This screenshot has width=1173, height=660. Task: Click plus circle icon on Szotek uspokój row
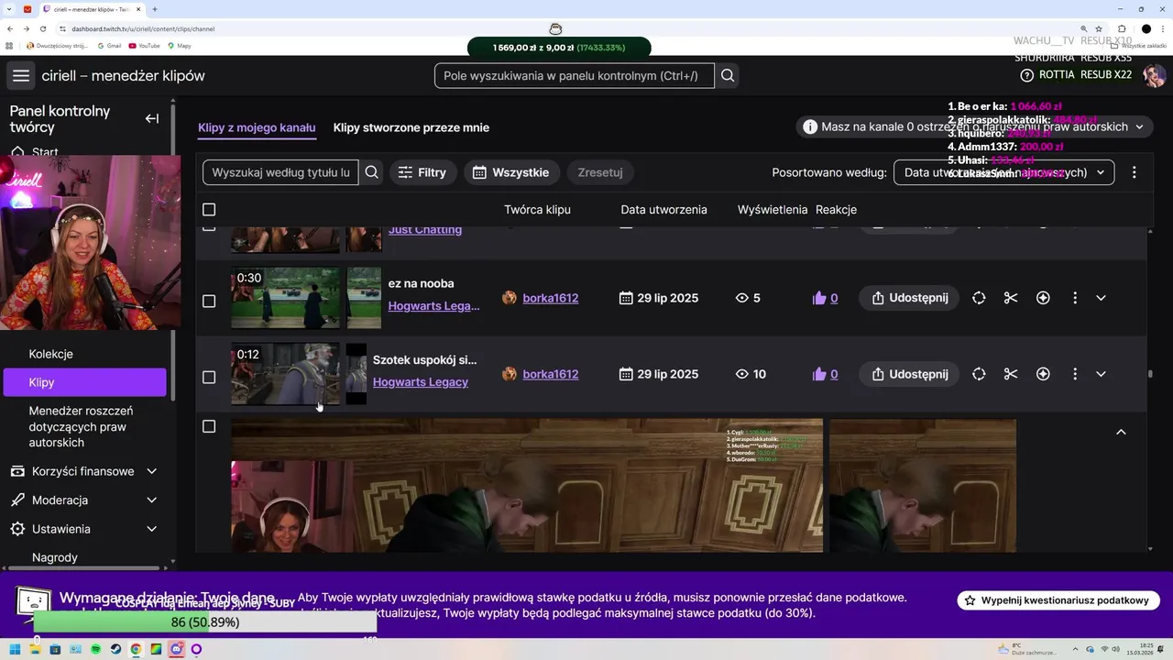1043,374
